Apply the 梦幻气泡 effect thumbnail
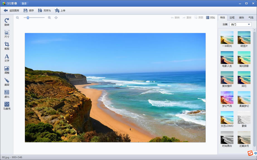257x160 pixels. tap(227, 97)
